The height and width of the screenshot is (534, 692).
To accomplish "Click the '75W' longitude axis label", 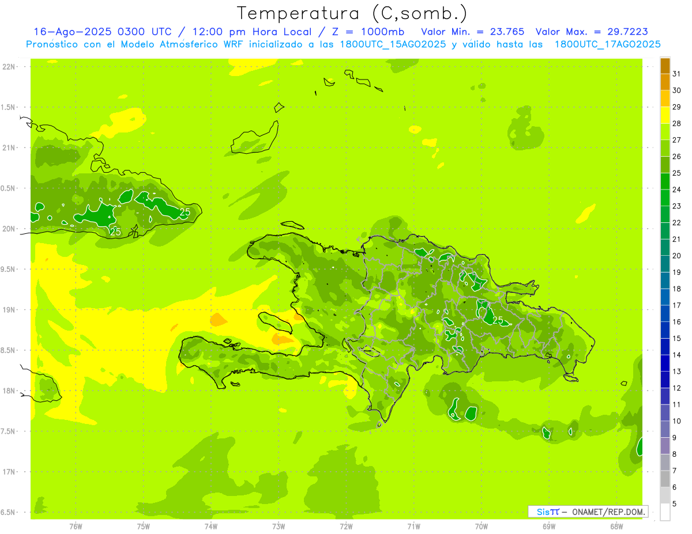I will (x=143, y=527).
